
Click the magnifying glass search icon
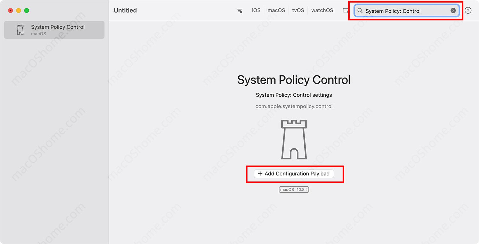click(x=360, y=11)
